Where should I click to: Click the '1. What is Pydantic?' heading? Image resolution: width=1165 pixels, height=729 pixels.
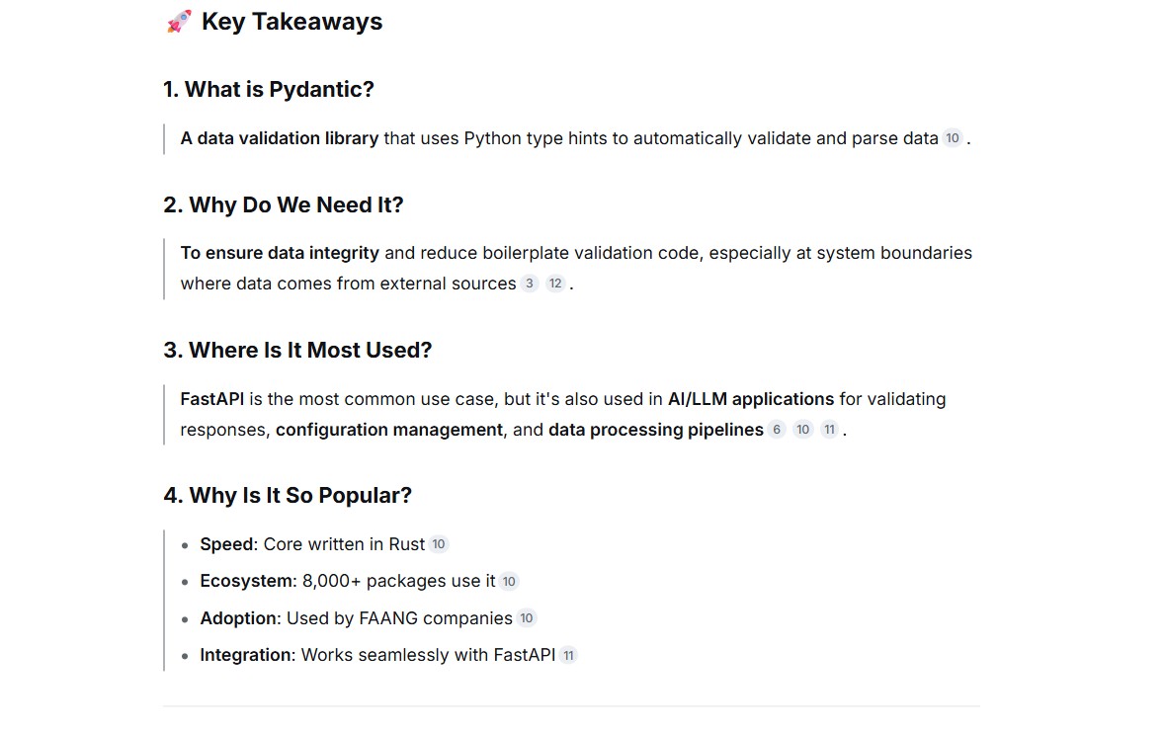click(269, 89)
